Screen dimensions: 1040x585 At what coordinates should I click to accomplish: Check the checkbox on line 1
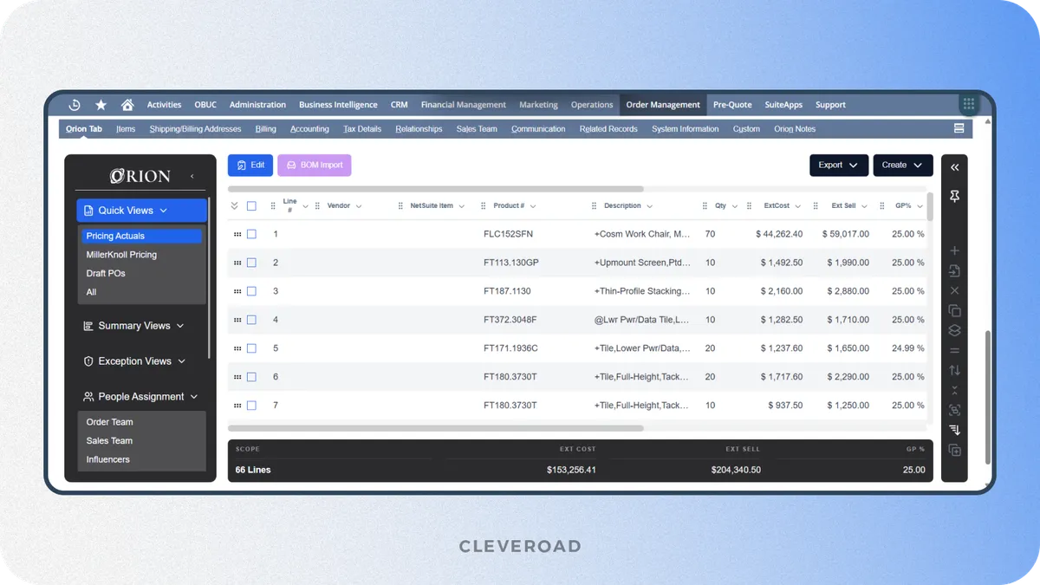(x=252, y=233)
